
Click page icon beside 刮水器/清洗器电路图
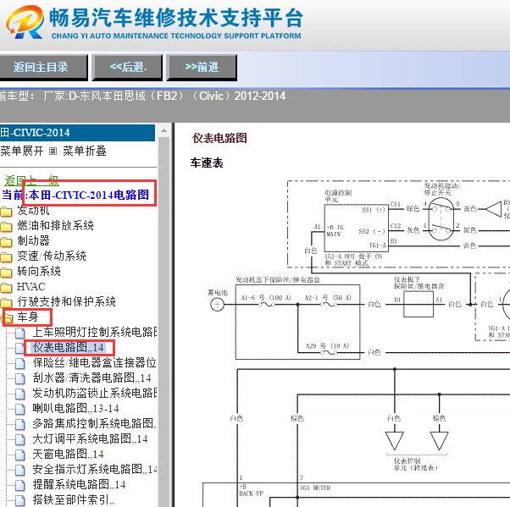point(20,378)
